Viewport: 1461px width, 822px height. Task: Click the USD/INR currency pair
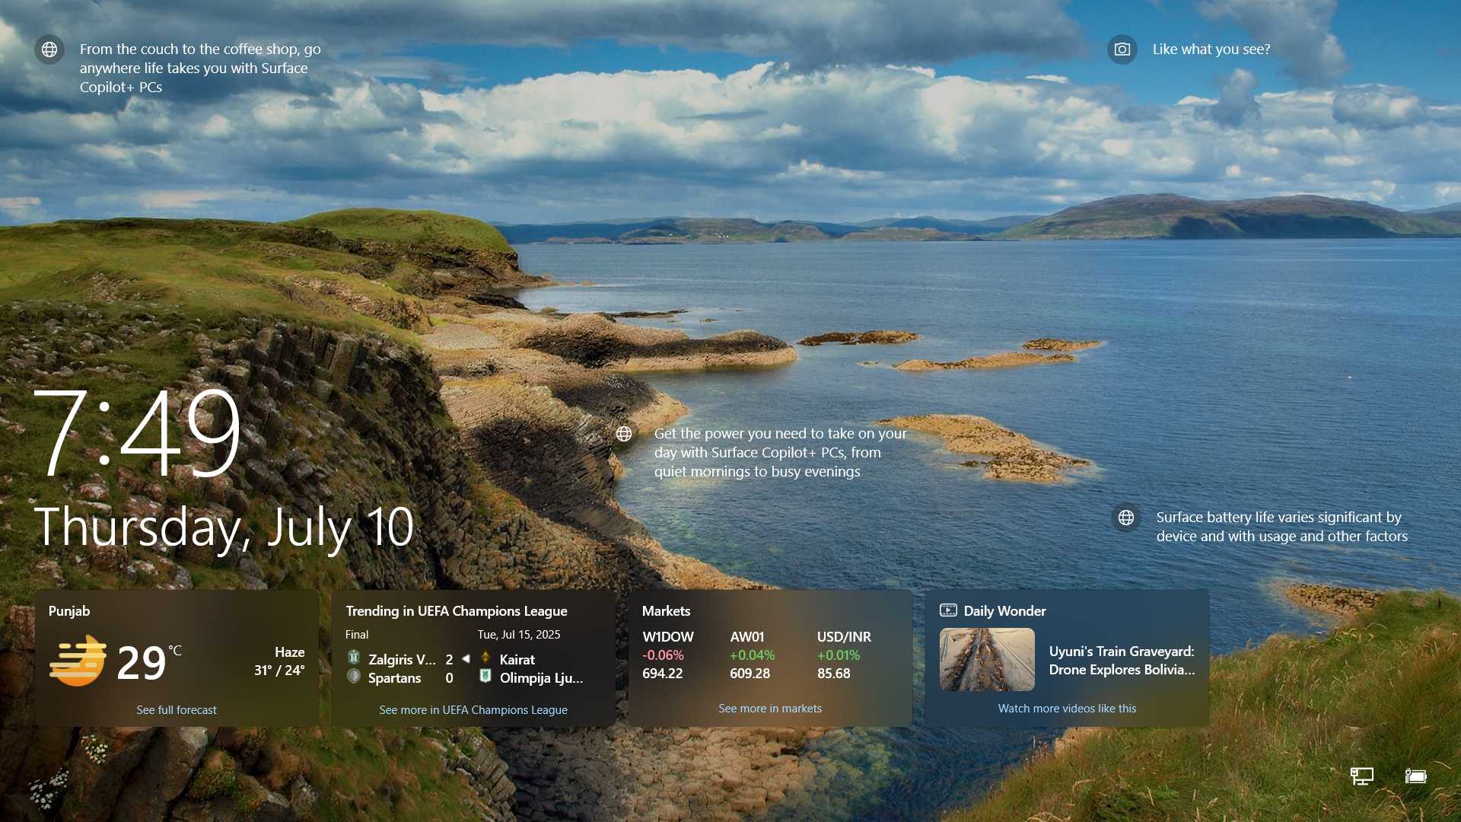click(844, 636)
